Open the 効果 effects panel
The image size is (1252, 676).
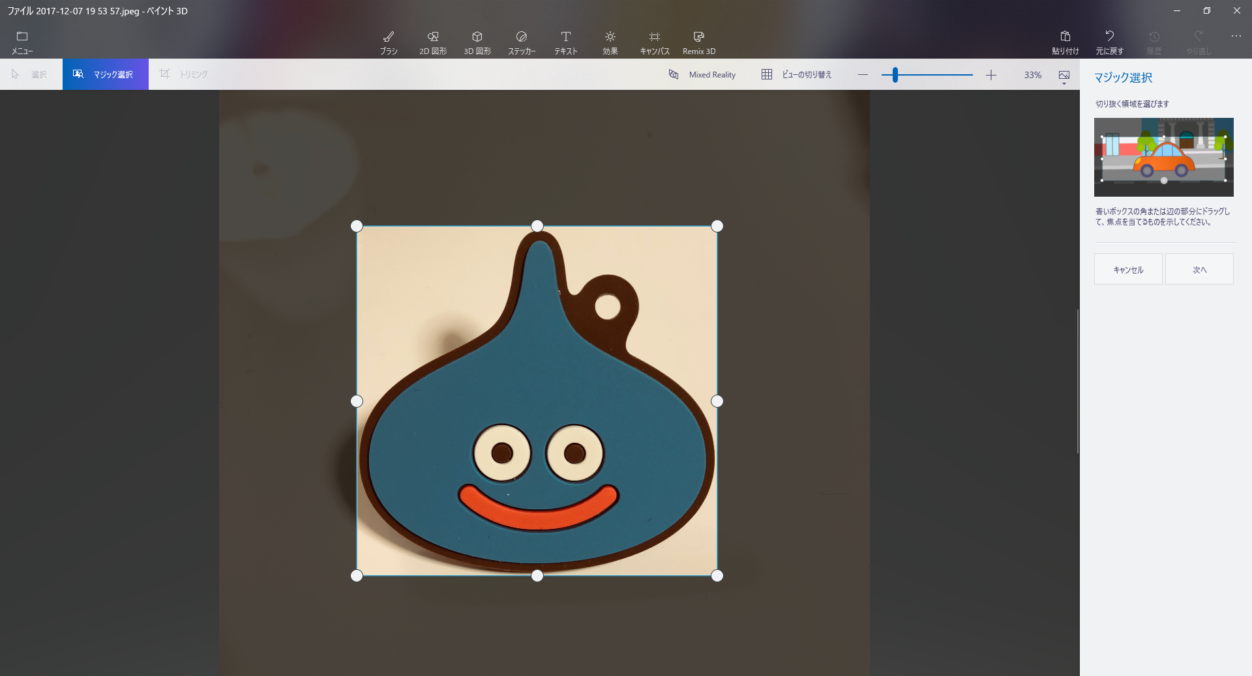point(610,42)
